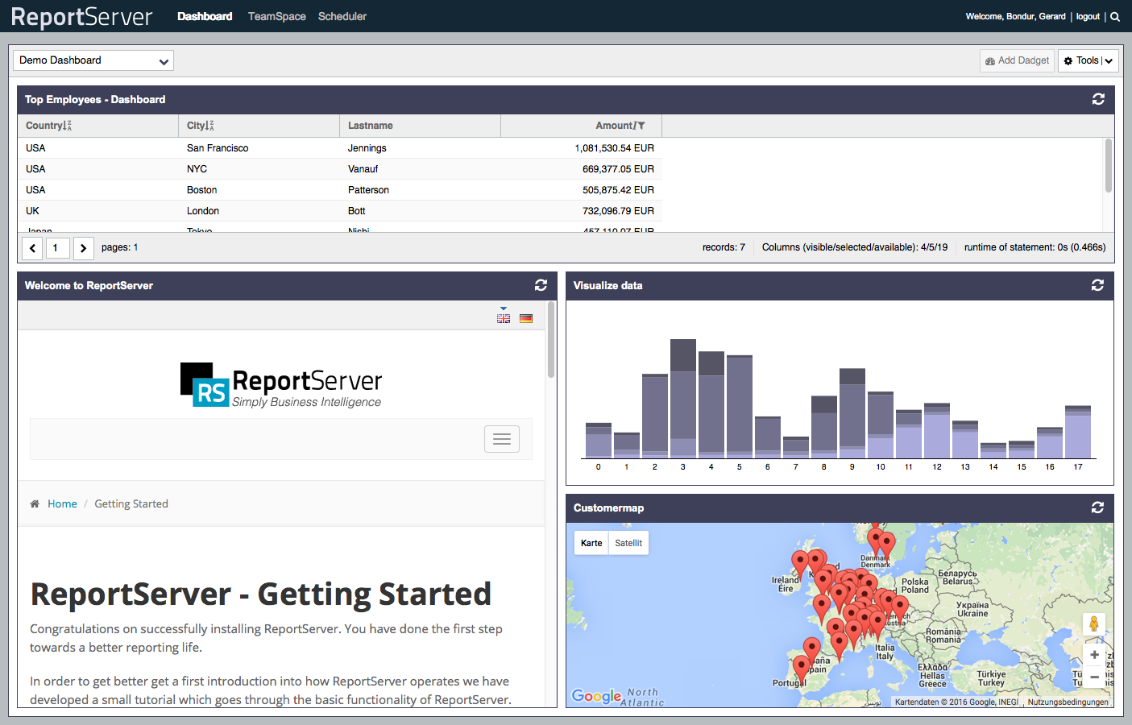Click the Getting Started breadcrumb text
Screen dimensions: 1132x725
click(131, 504)
